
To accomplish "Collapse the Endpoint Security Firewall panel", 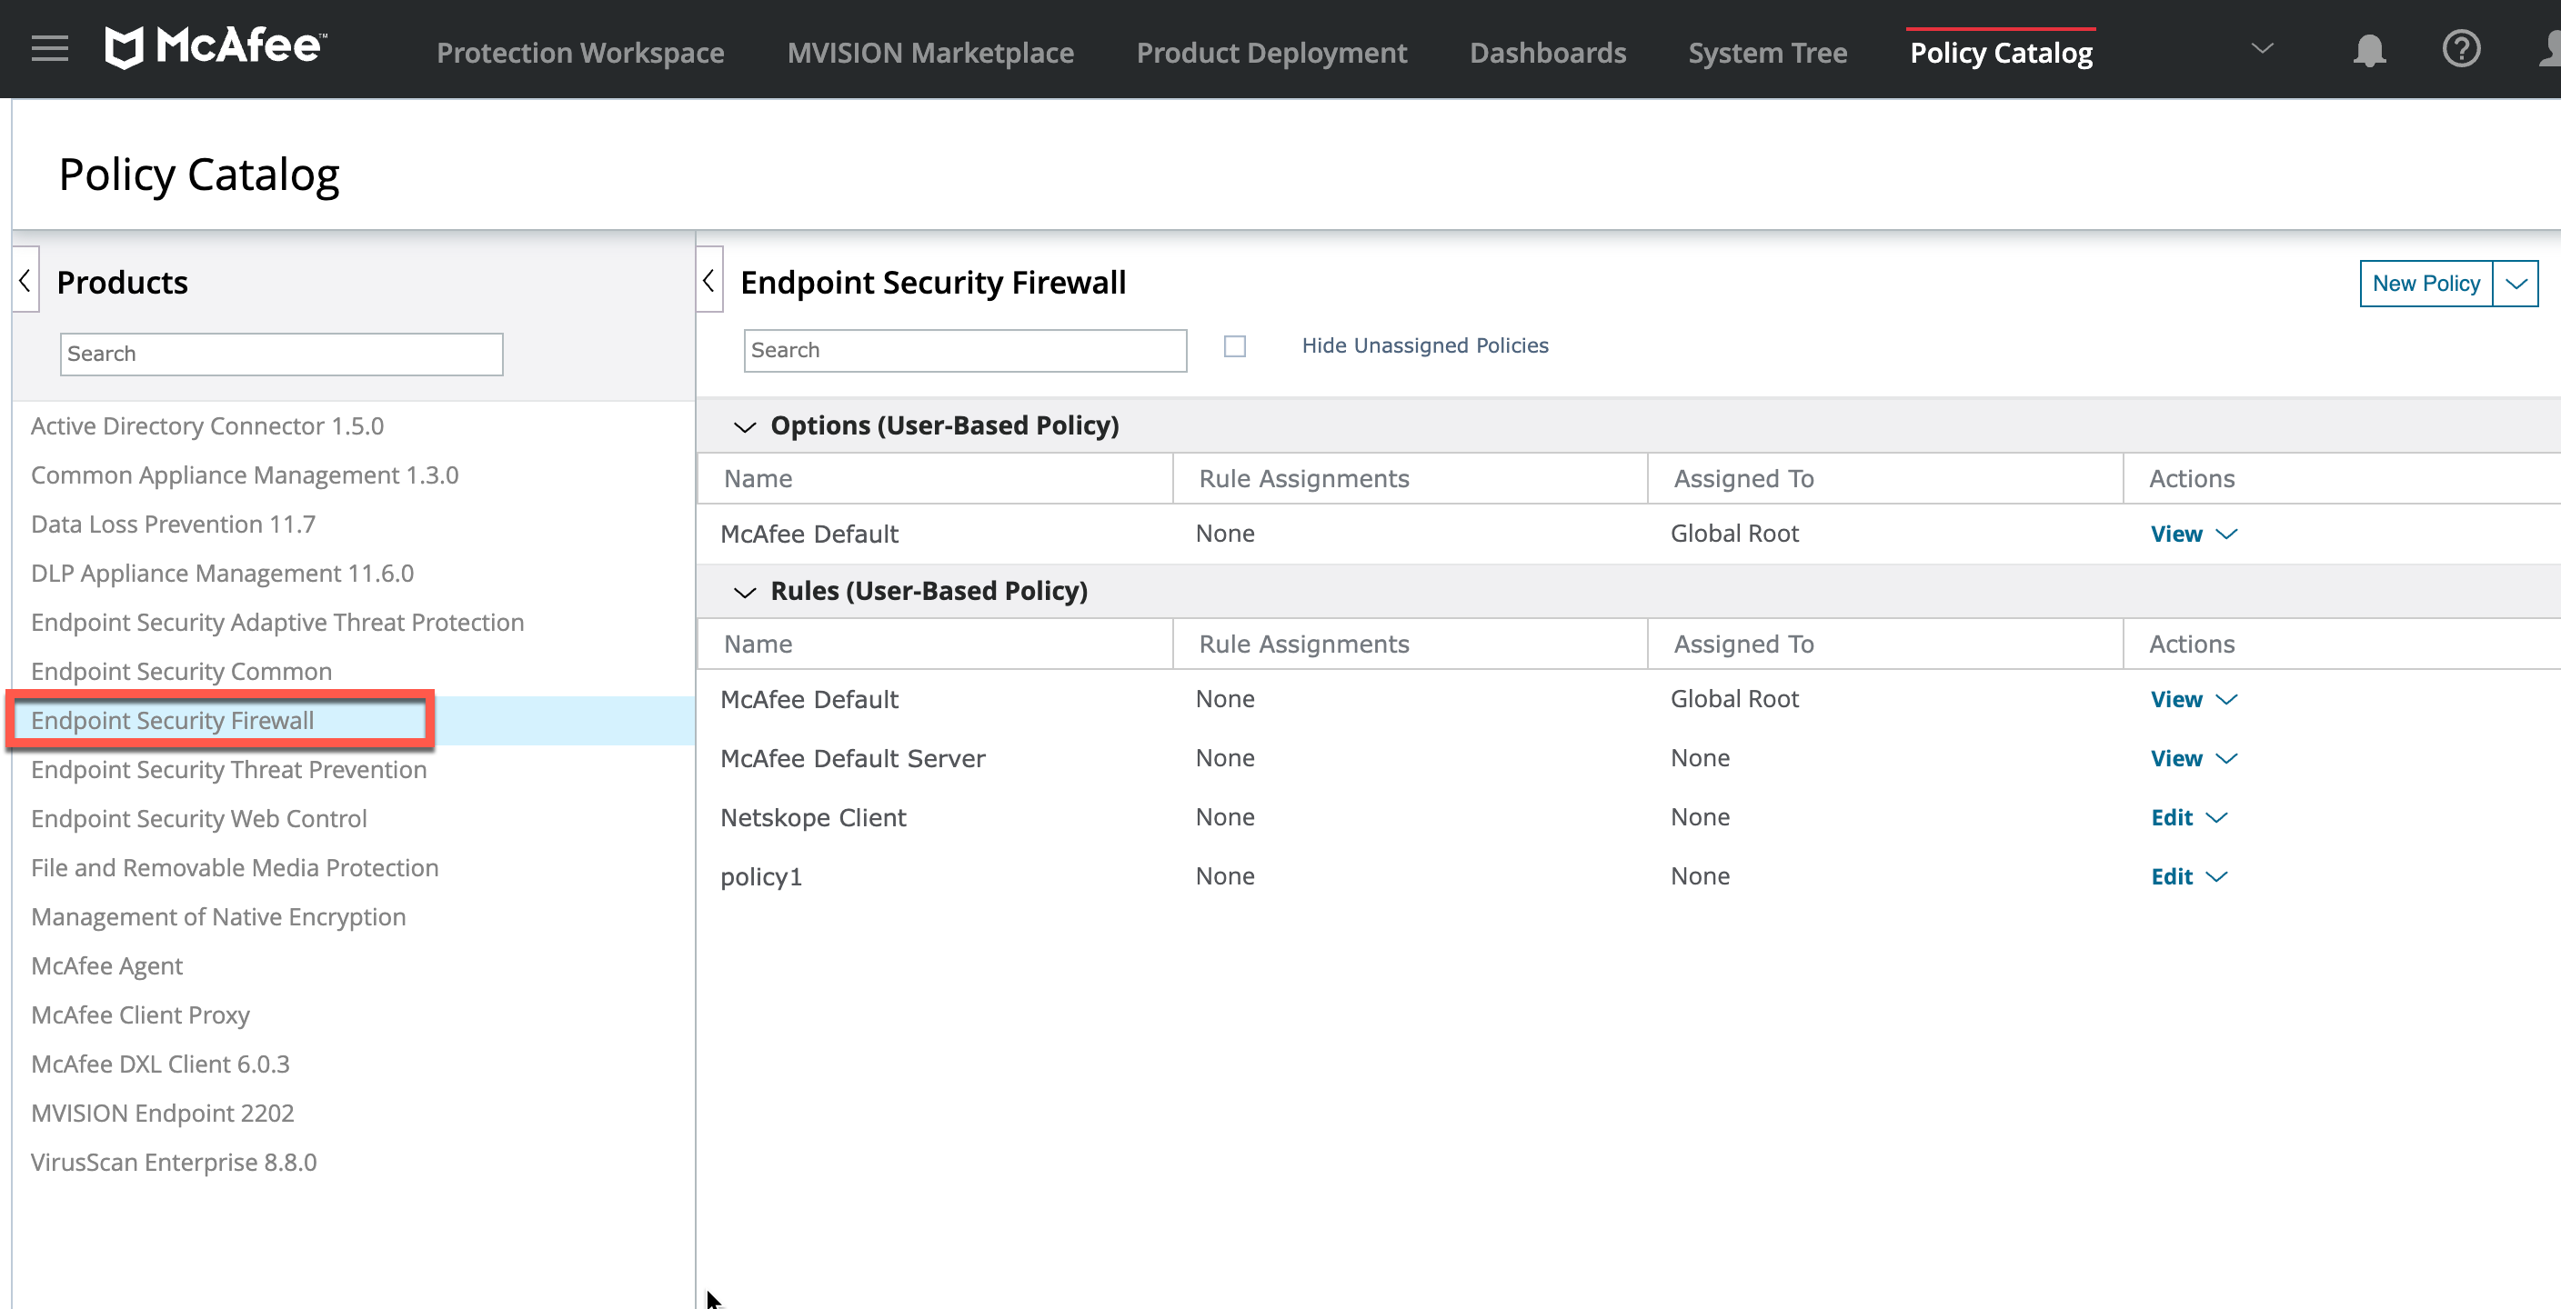I will (708, 279).
